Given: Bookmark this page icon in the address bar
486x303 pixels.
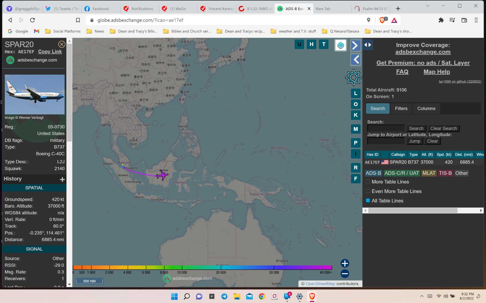Looking at the screenshot, I should tap(78, 20).
